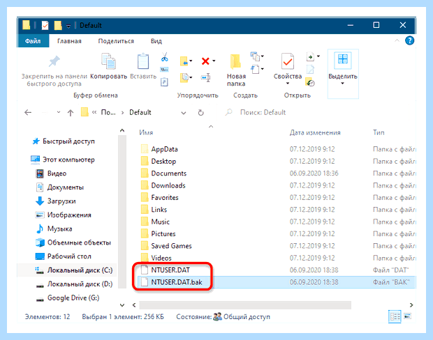This screenshot has height=340, width=433.
Task: Click the Выделить (Select) grid icon
Action: coord(343,60)
